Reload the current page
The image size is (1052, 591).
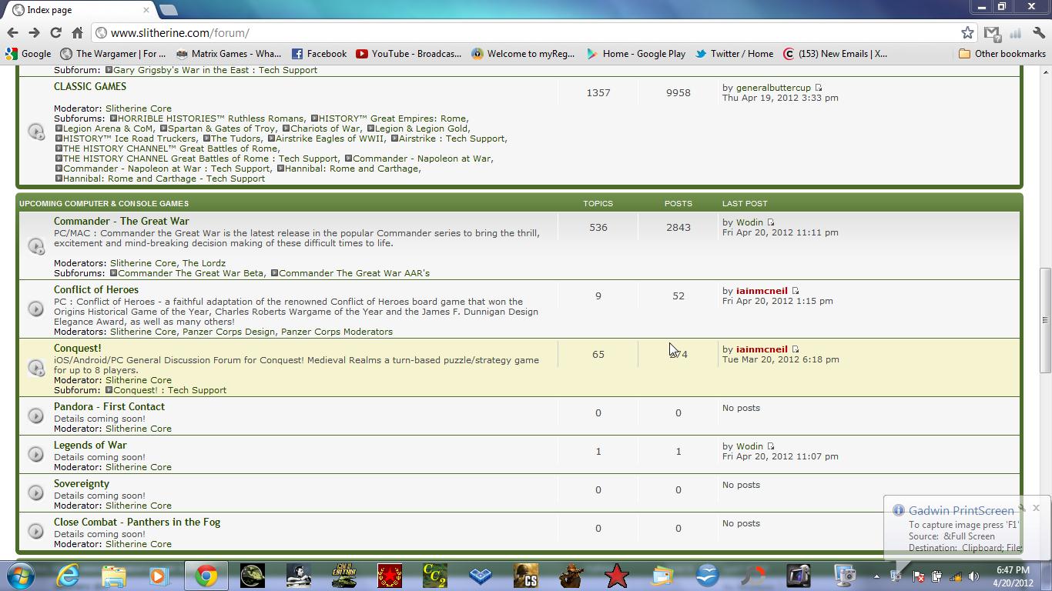55,33
